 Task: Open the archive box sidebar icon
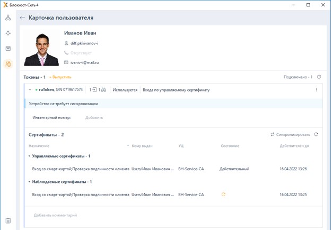tap(8, 48)
